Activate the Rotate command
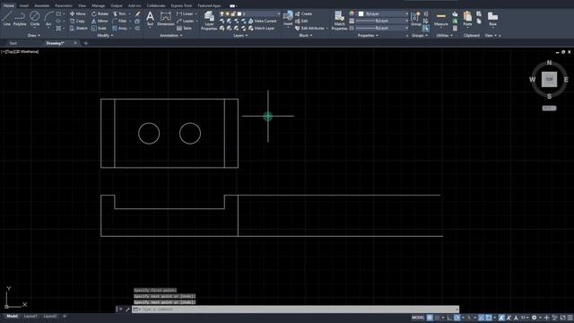 tap(100, 13)
